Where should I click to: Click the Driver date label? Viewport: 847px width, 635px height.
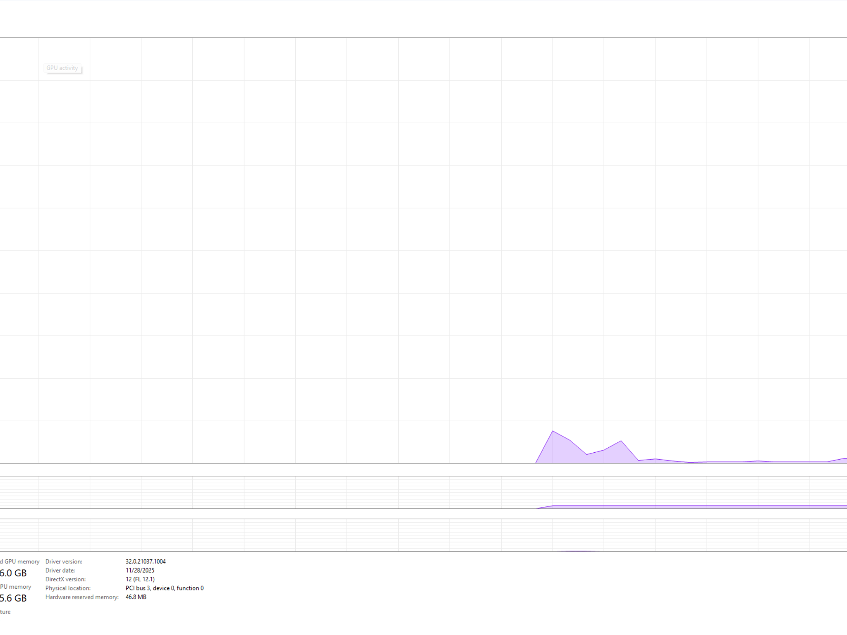click(60, 571)
